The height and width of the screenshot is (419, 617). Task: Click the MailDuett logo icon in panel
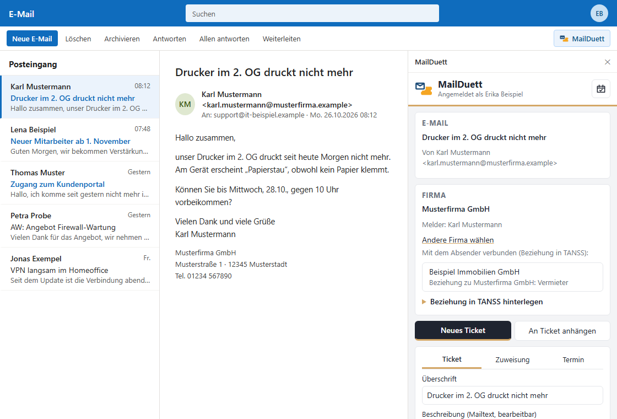424,89
